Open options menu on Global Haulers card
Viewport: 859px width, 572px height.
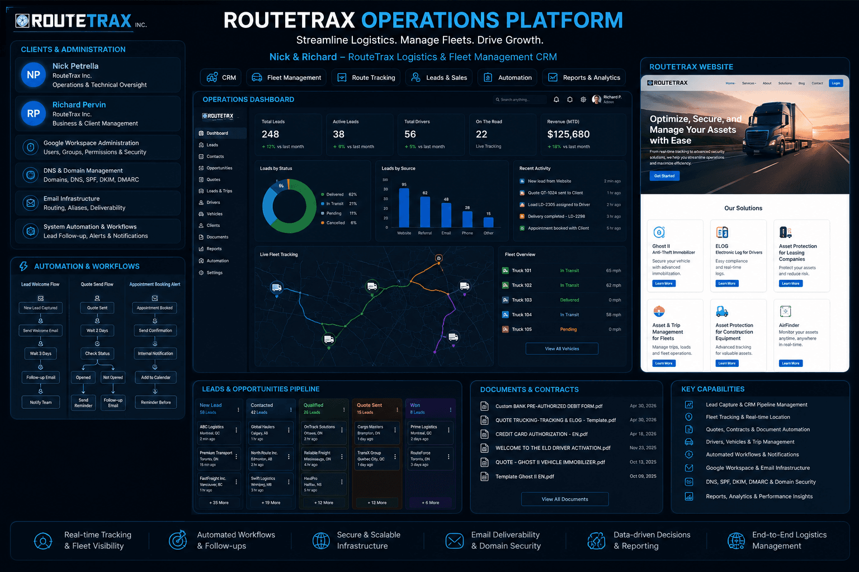click(289, 430)
